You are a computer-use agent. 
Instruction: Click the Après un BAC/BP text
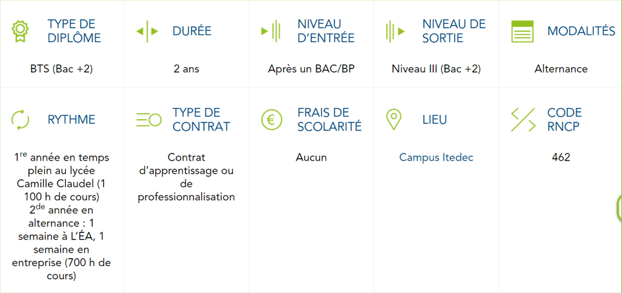(x=311, y=68)
